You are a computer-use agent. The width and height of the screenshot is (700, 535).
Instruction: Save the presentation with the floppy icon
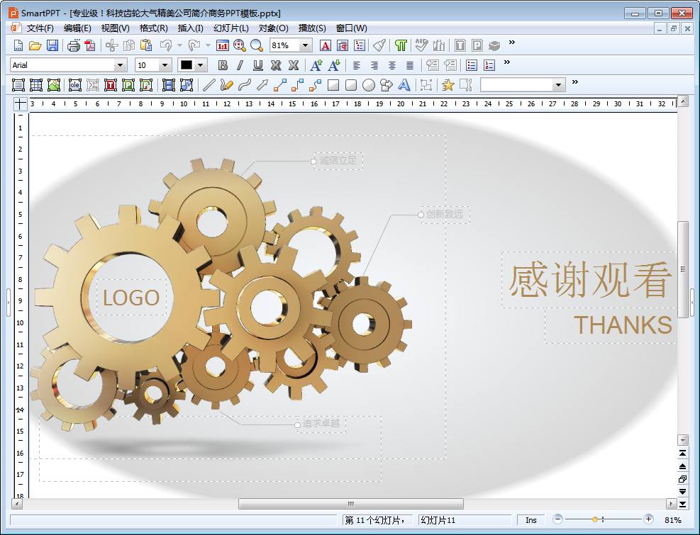pyautogui.click(x=52, y=45)
